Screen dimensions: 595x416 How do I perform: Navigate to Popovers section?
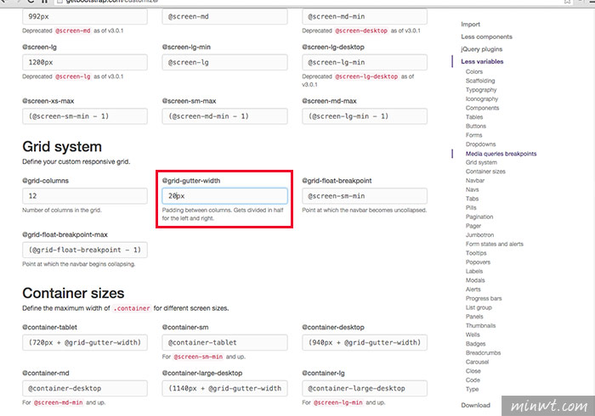point(478,262)
